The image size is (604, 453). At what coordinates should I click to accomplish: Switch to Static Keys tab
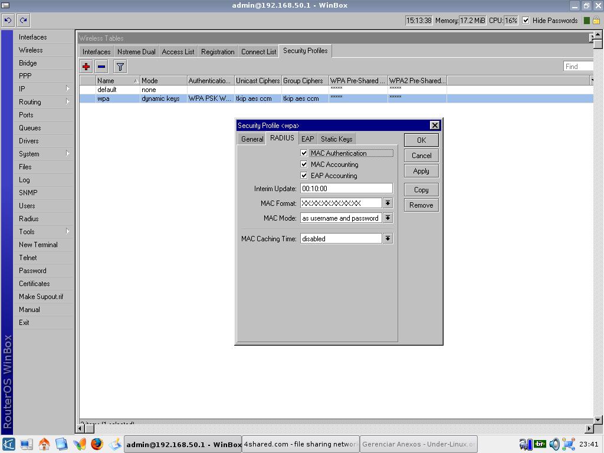(337, 139)
